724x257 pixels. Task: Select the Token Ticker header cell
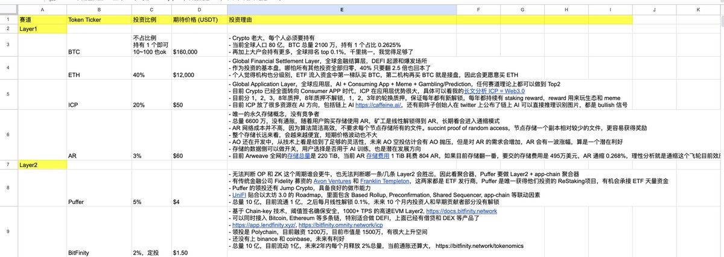tap(98, 20)
